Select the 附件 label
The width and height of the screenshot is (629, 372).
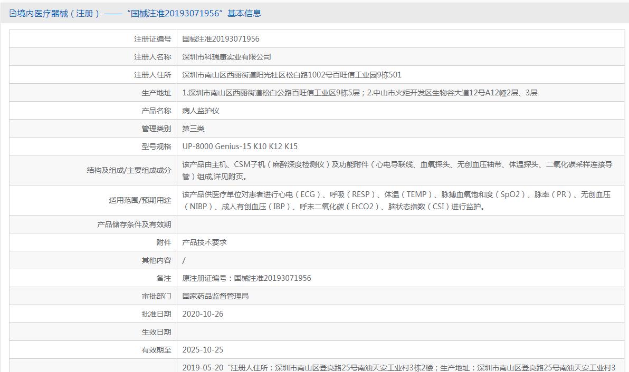(164, 242)
